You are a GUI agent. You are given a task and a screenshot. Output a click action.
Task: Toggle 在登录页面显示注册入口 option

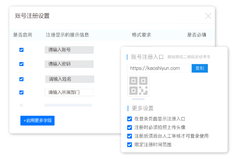click(x=130, y=119)
